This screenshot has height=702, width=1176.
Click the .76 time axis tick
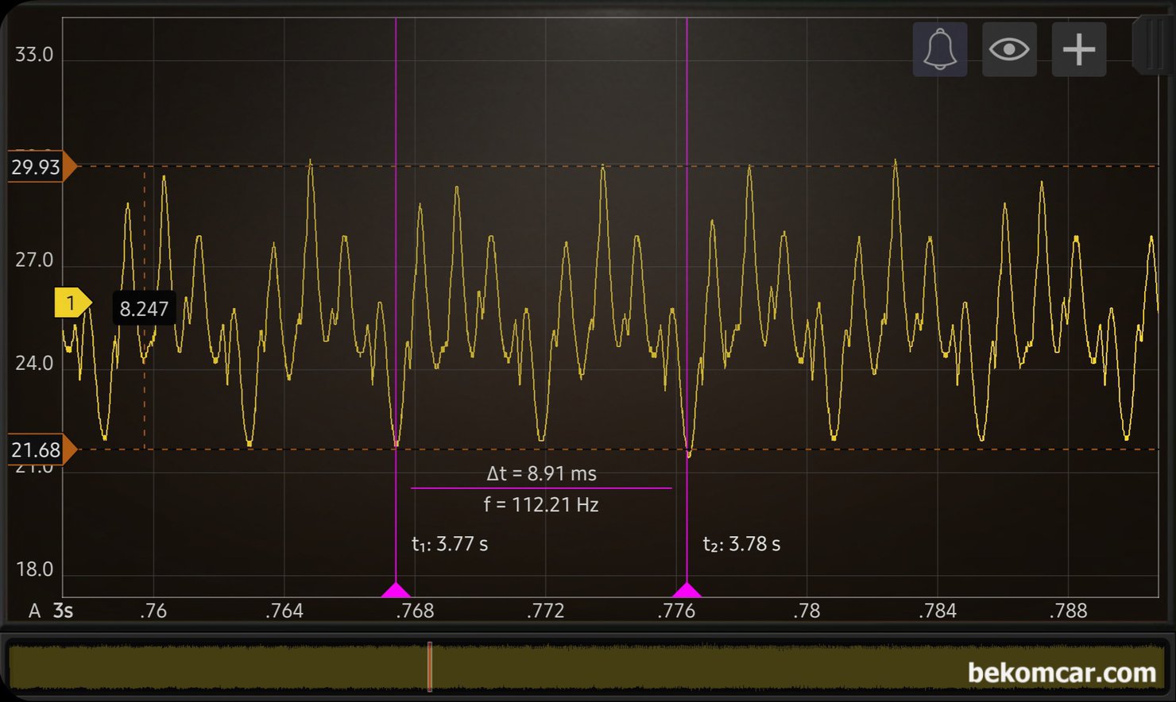click(x=153, y=611)
